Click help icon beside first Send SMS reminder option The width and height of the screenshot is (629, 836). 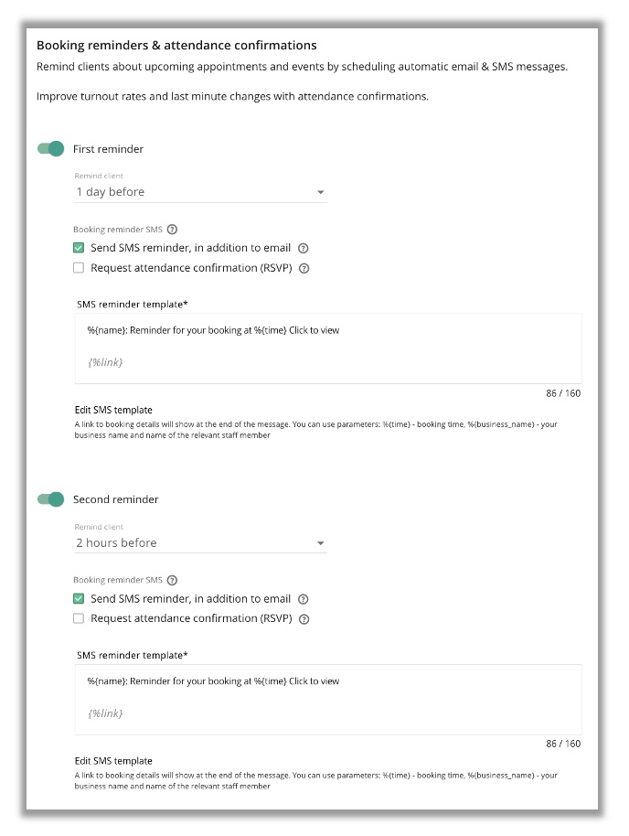pyautogui.click(x=304, y=248)
